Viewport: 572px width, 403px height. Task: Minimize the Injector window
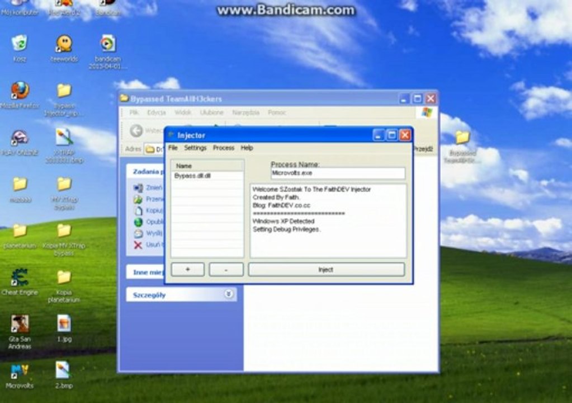click(379, 135)
